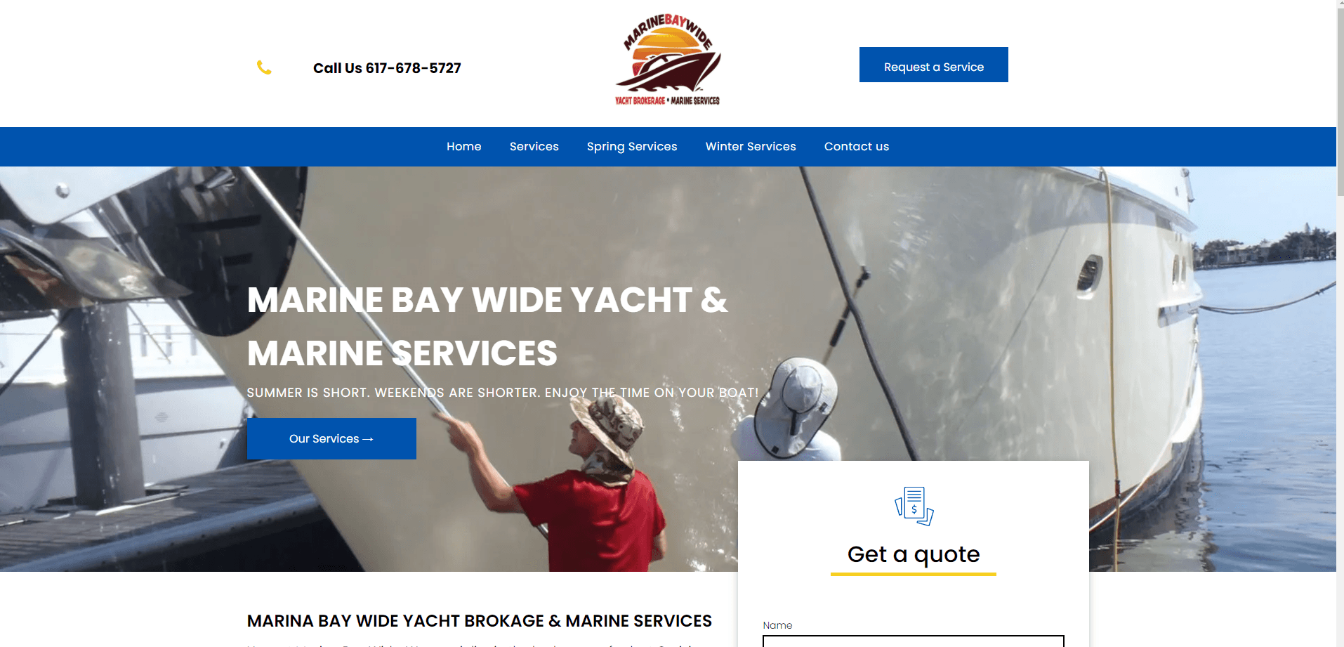Open the Services menu item

point(534,146)
